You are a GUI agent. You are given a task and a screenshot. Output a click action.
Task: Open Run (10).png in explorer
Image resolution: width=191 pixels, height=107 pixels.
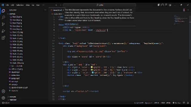click(x=18, y=32)
